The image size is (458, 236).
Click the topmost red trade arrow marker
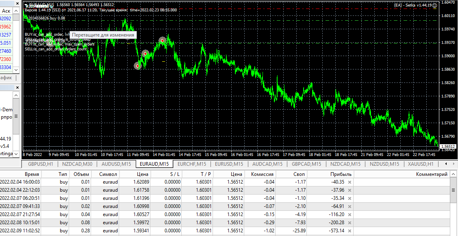click(x=163, y=41)
